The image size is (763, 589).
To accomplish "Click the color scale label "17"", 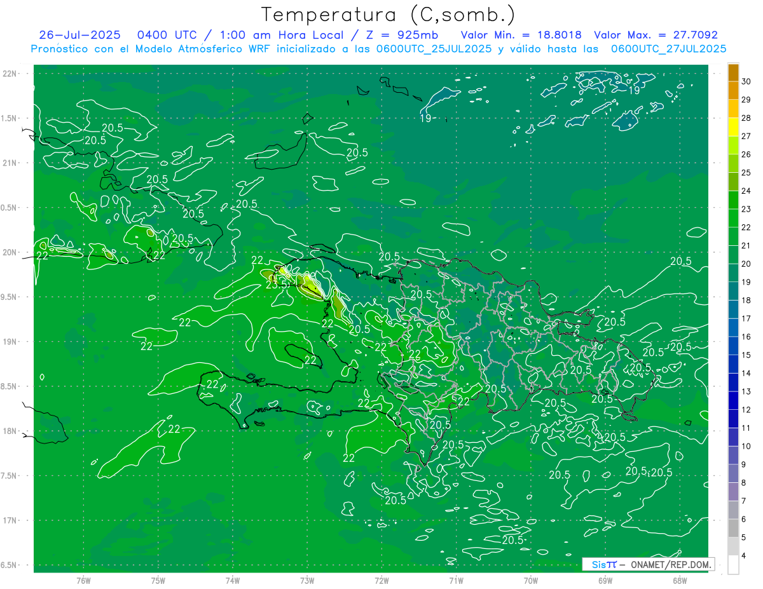I will point(746,319).
